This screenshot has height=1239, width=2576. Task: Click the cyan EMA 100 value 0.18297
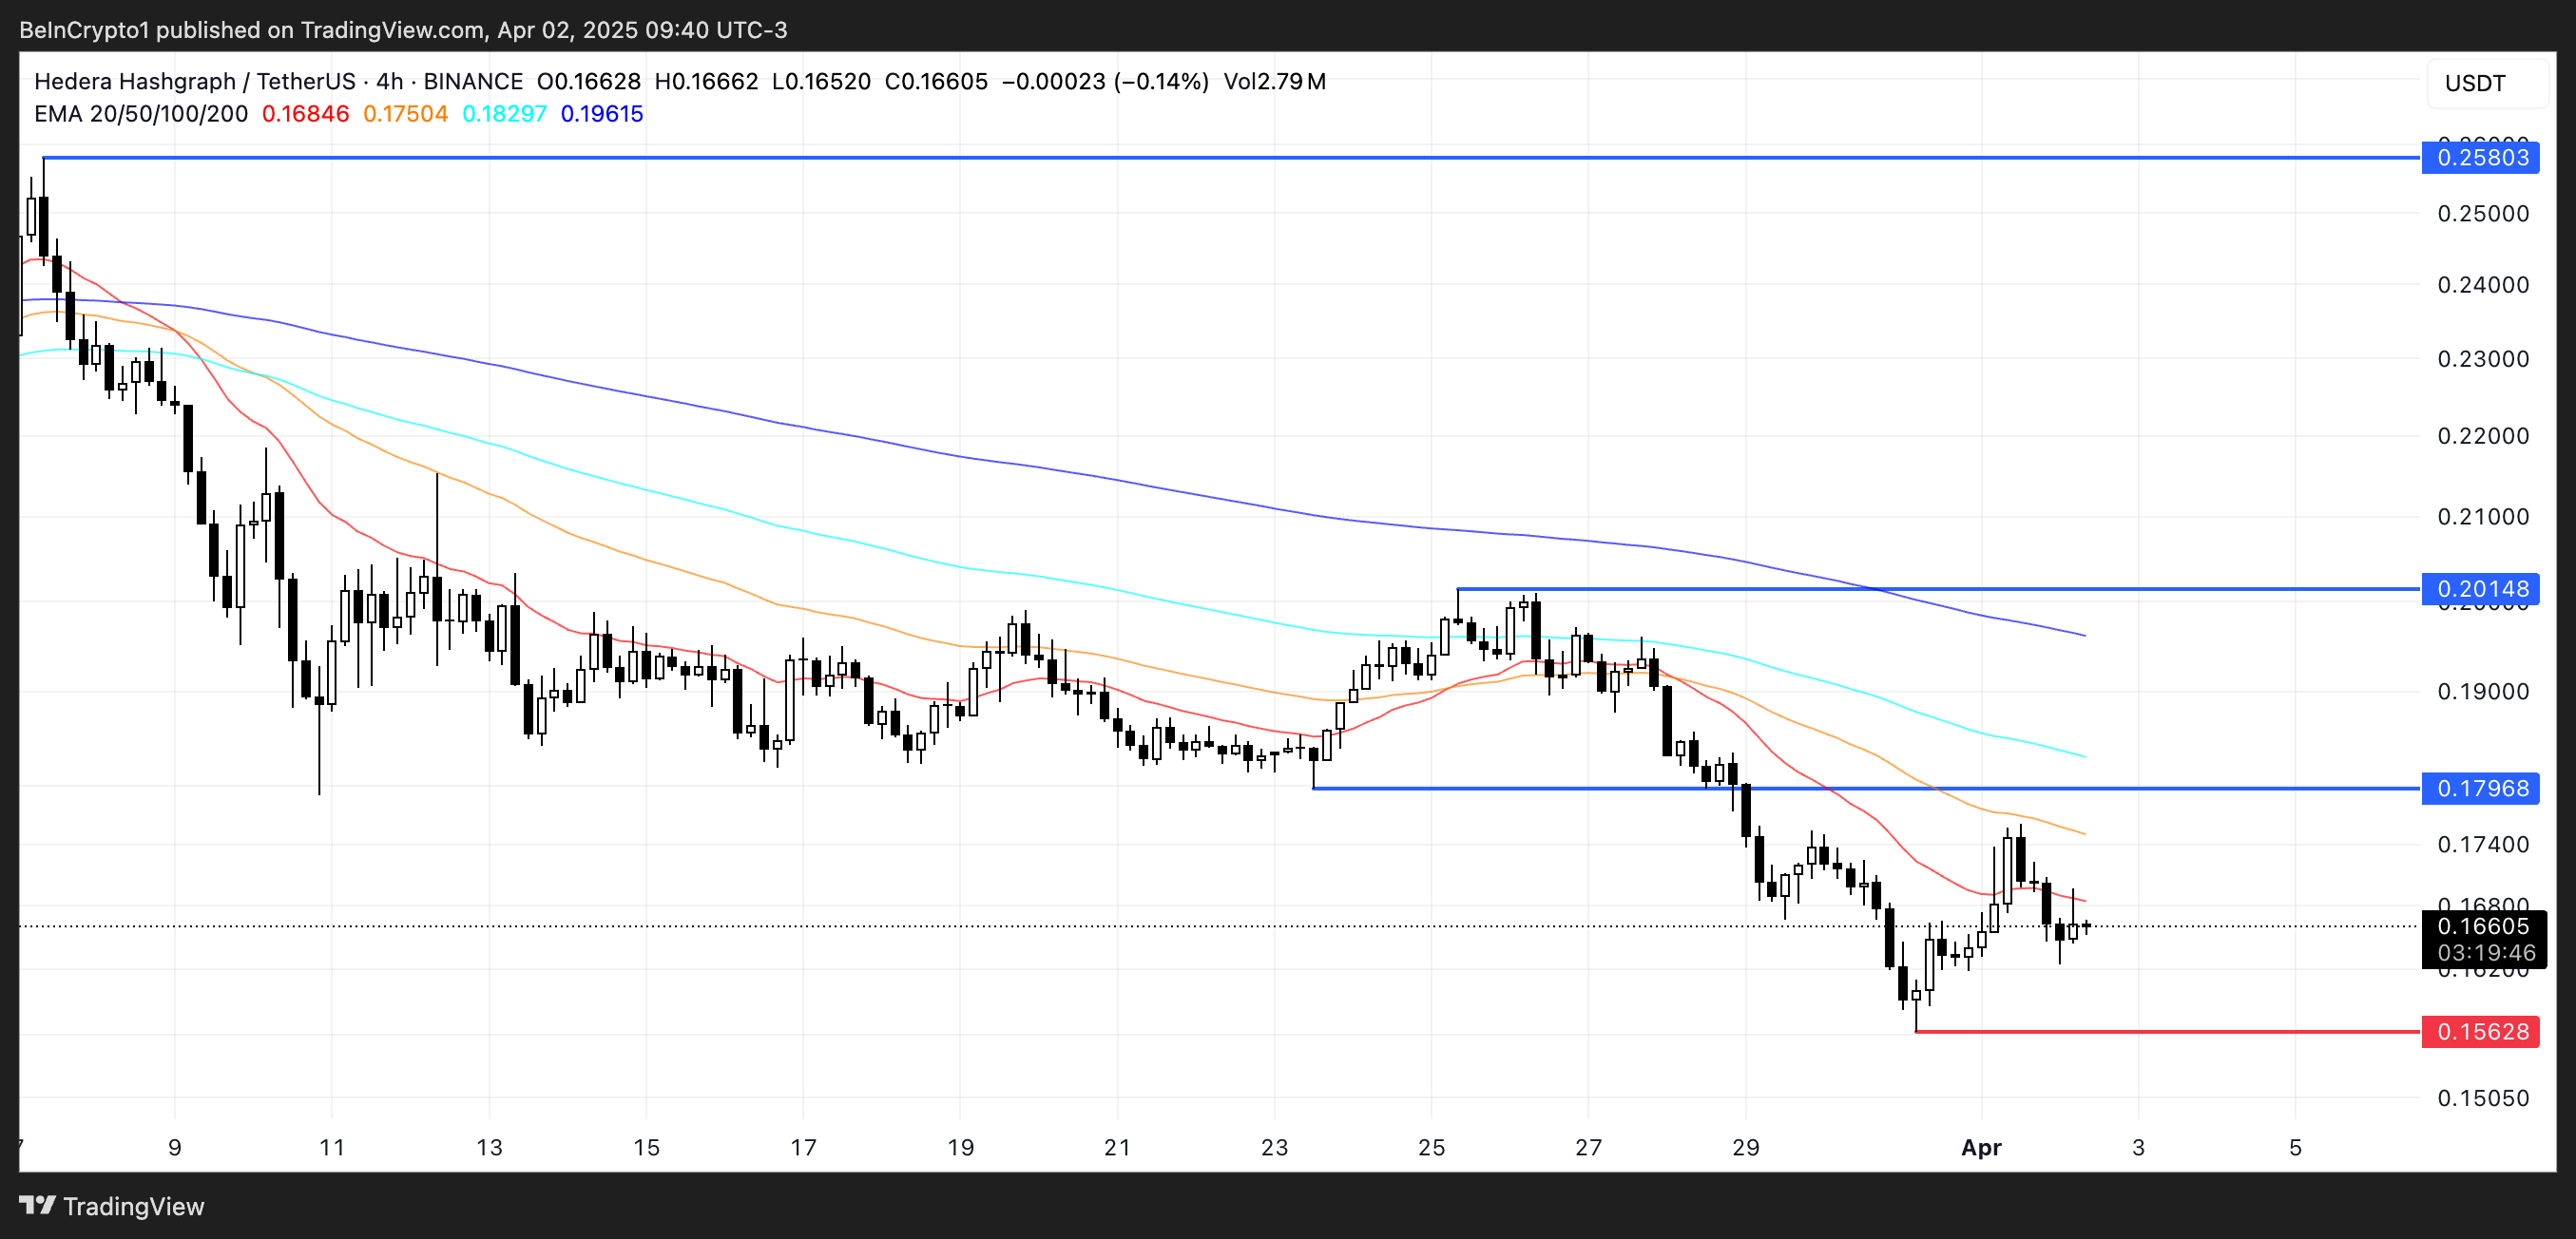[x=504, y=114]
